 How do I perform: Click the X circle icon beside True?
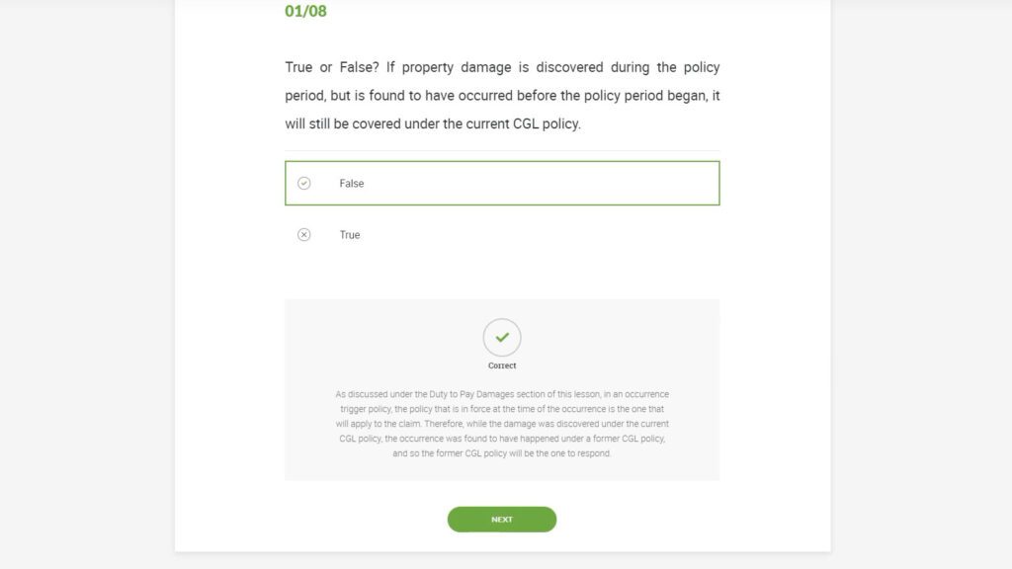(303, 234)
